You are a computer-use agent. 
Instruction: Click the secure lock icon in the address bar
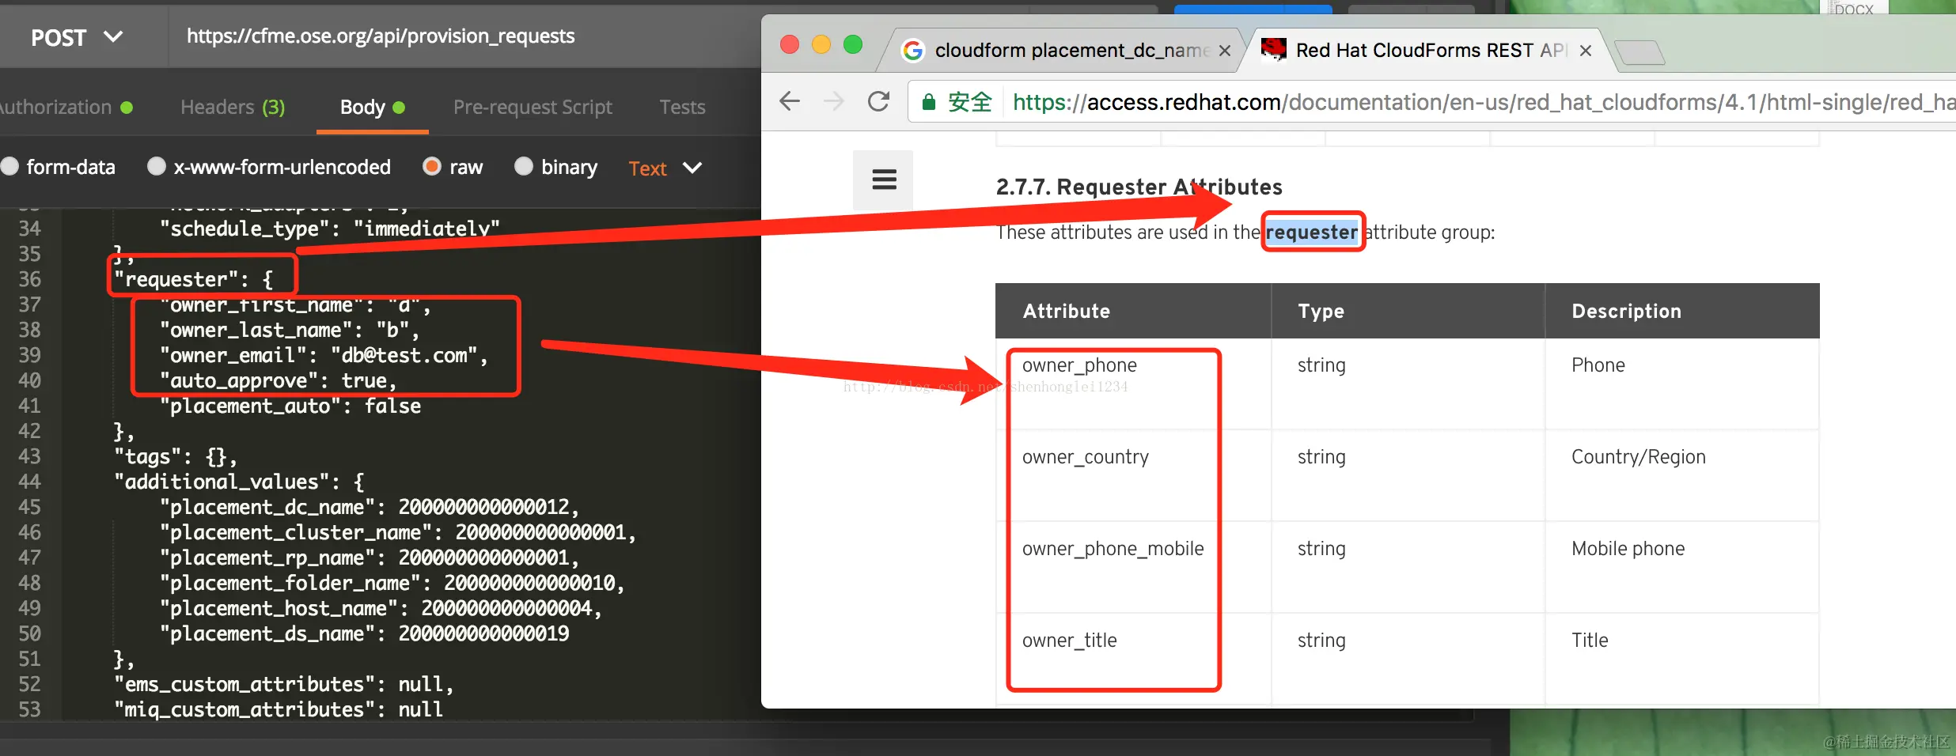click(929, 102)
